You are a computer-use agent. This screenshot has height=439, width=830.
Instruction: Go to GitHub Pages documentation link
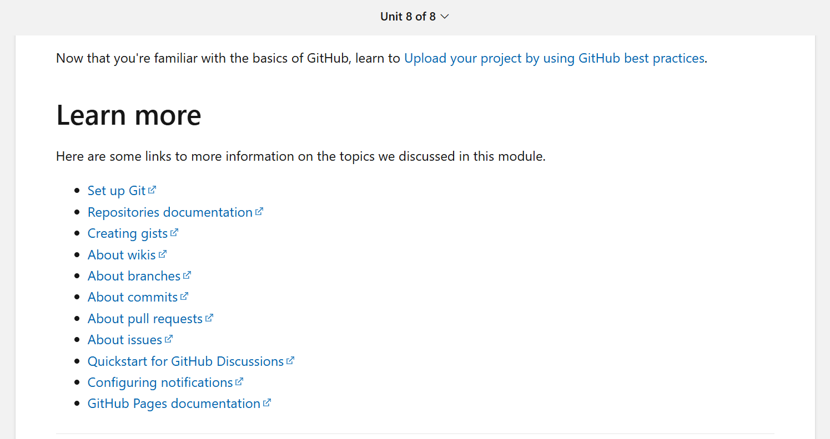174,404
